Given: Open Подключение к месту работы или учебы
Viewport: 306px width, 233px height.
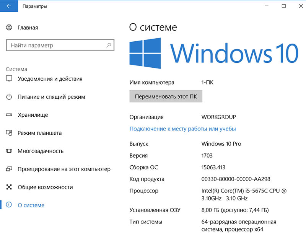Looking at the screenshot, I should [183, 129].
